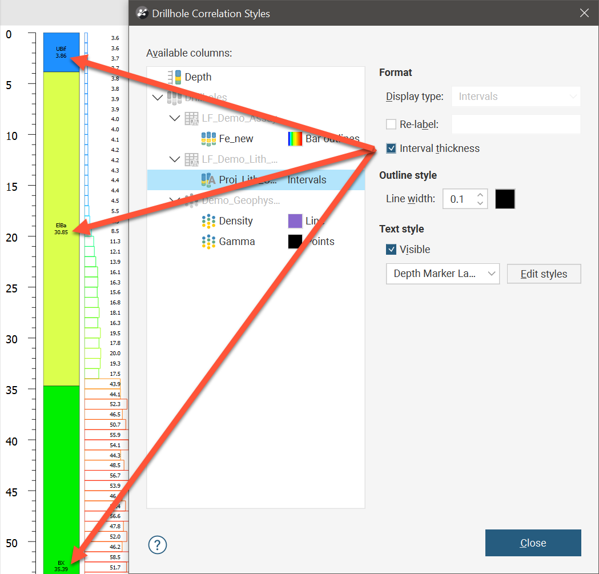Click the Gamma column icon

(x=208, y=242)
